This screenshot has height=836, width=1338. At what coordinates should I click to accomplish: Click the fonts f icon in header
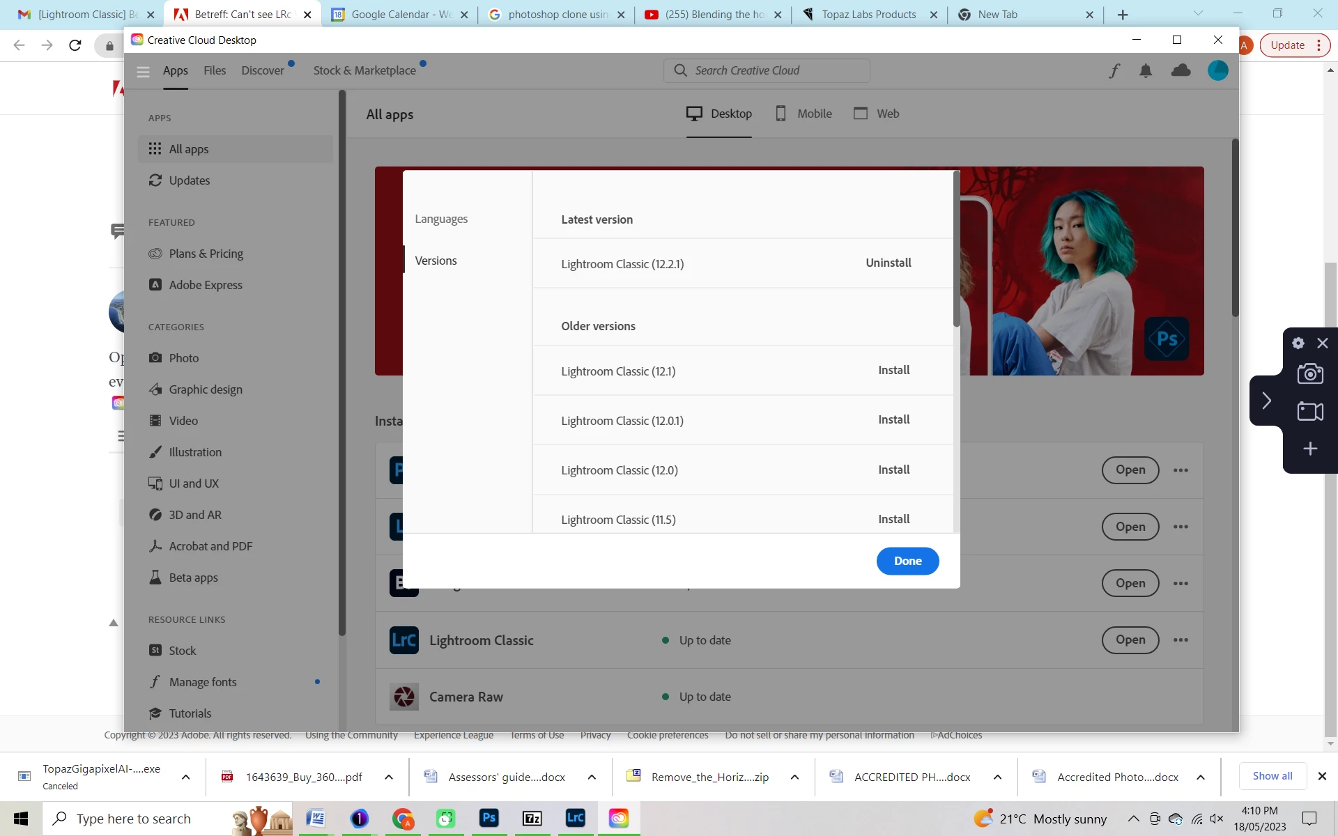pyautogui.click(x=1114, y=70)
